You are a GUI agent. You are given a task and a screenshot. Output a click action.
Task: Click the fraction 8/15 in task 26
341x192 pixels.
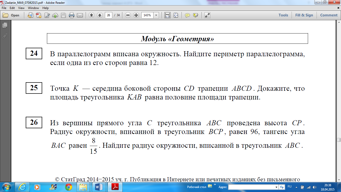93,145
